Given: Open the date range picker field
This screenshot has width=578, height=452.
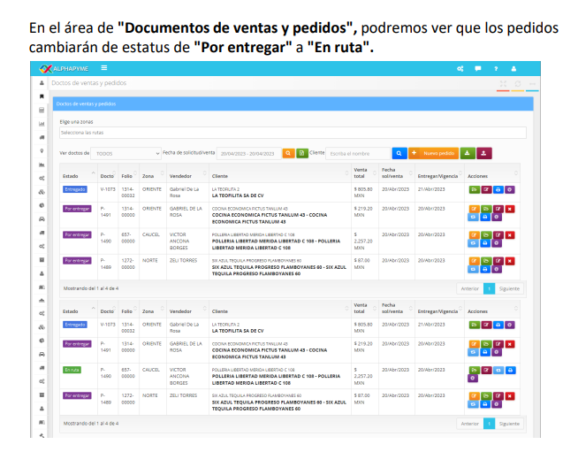Looking at the screenshot, I should pos(248,153).
